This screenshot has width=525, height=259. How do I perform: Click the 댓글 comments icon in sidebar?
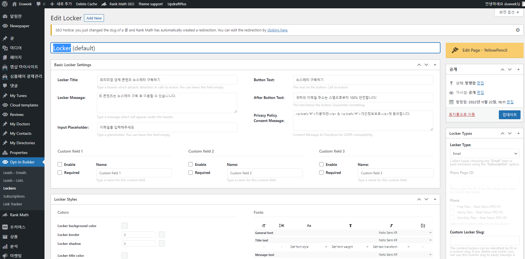[x=5, y=86]
